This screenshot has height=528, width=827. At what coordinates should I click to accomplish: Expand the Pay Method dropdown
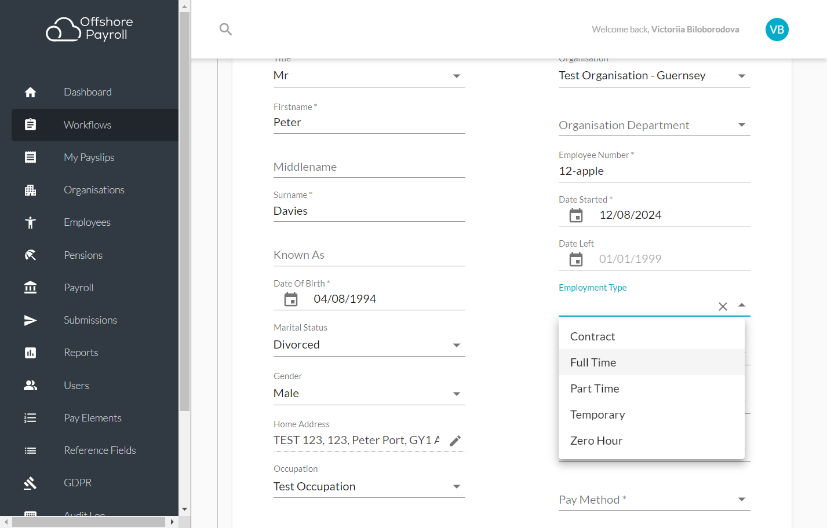click(x=654, y=500)
